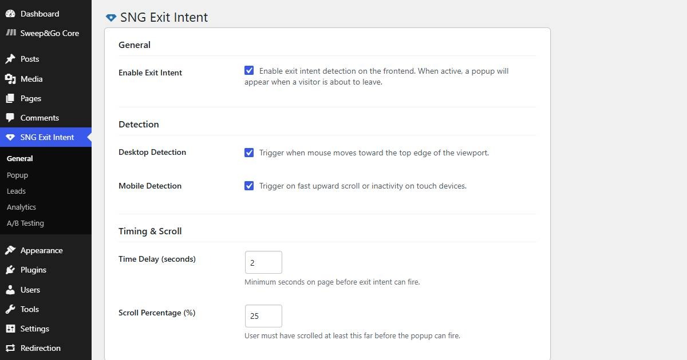
Task: Disable the Enable Exit Intent checkbox
Action: pyautogui.click(x=249, y=71)
